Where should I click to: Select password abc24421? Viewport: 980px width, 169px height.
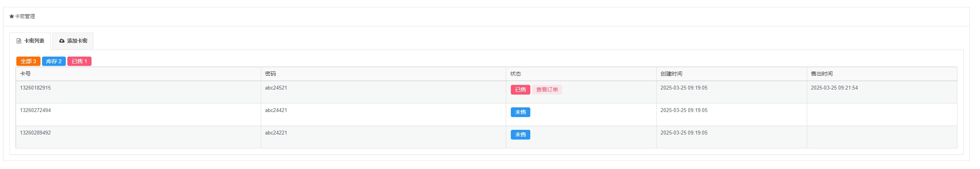[276, 110]
